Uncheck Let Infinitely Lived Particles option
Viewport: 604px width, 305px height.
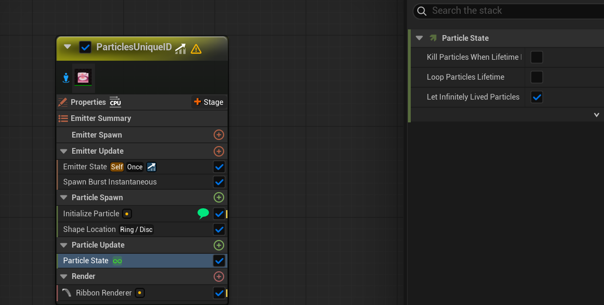[537, 97]
